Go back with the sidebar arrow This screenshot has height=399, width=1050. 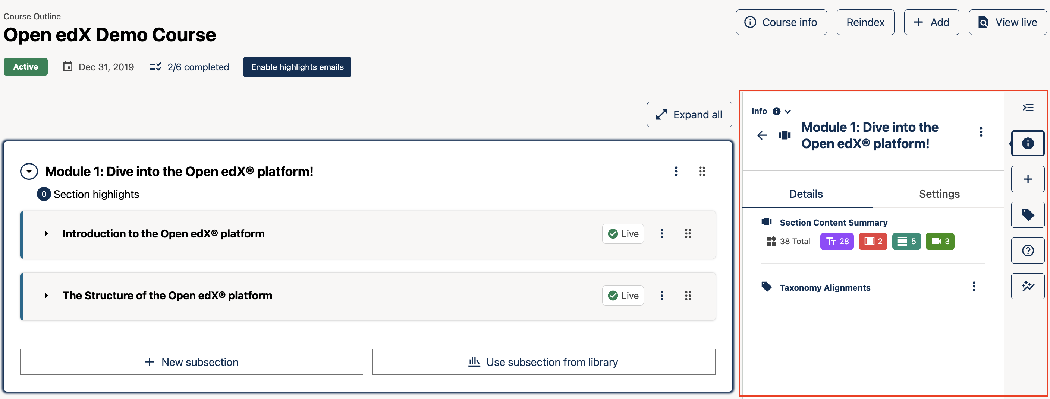tap(762, 135)
